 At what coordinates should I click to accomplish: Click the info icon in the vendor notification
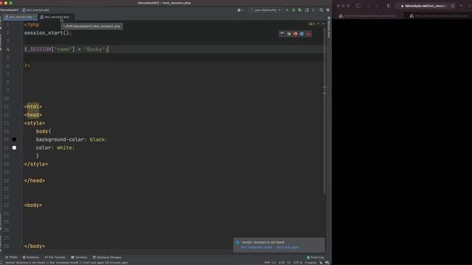coord(237,242)
